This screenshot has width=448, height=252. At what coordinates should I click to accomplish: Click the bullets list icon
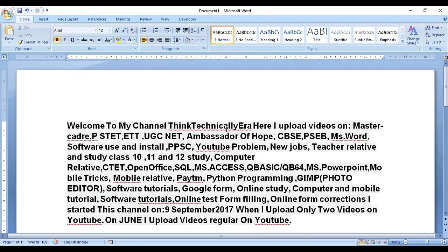144,30
